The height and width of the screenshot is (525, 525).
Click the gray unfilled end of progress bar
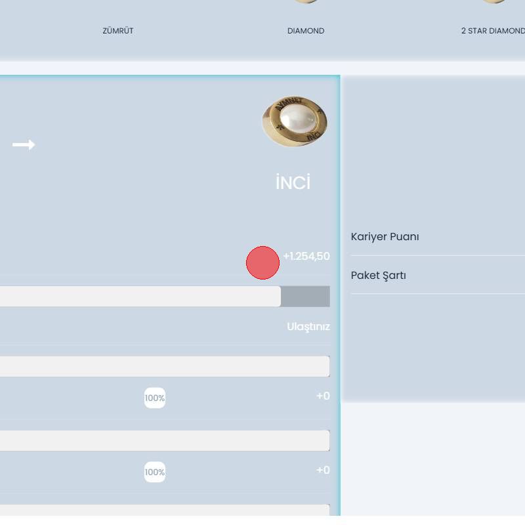(305, 296)
